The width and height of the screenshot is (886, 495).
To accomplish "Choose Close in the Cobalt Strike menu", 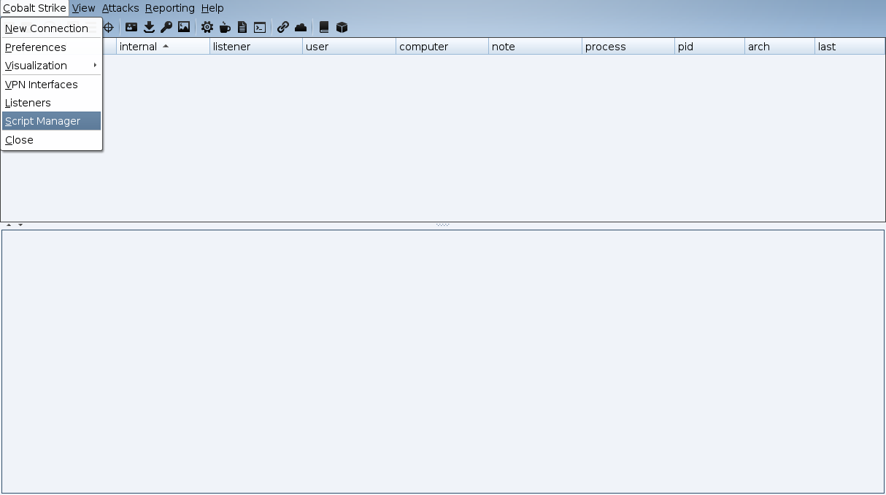I will tap(51, 140).
